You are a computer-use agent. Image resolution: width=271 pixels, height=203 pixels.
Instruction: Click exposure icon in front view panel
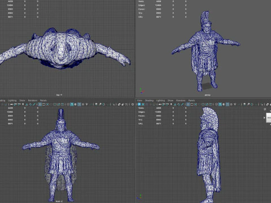pos(133,104)
